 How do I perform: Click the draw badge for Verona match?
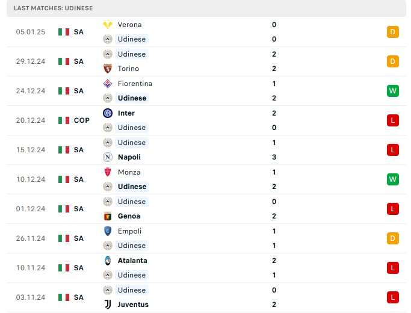pyautogui.click(x=393, y=32)
